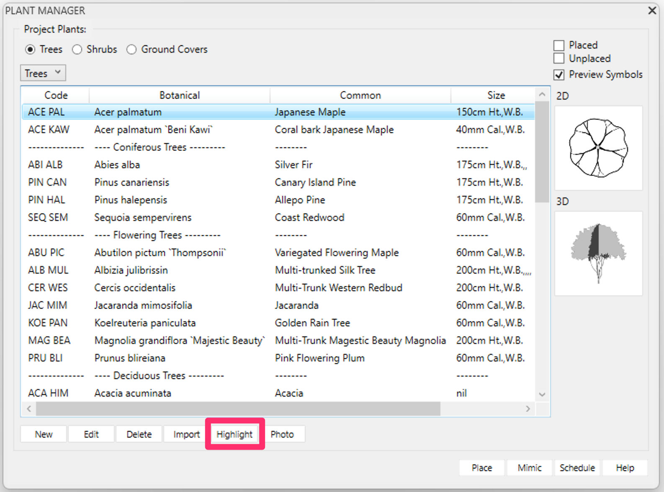Sort by the Common column header
The height and width of the screenshot is (492, 664).
coord(360,95)
